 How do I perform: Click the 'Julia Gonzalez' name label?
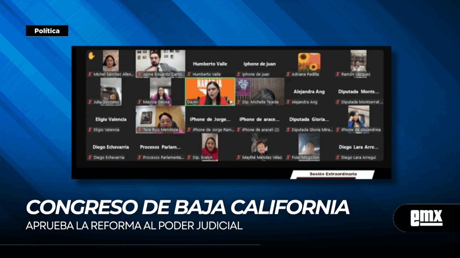point(106,102)
